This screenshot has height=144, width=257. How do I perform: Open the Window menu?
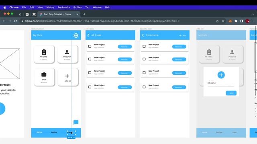[97, 7]
